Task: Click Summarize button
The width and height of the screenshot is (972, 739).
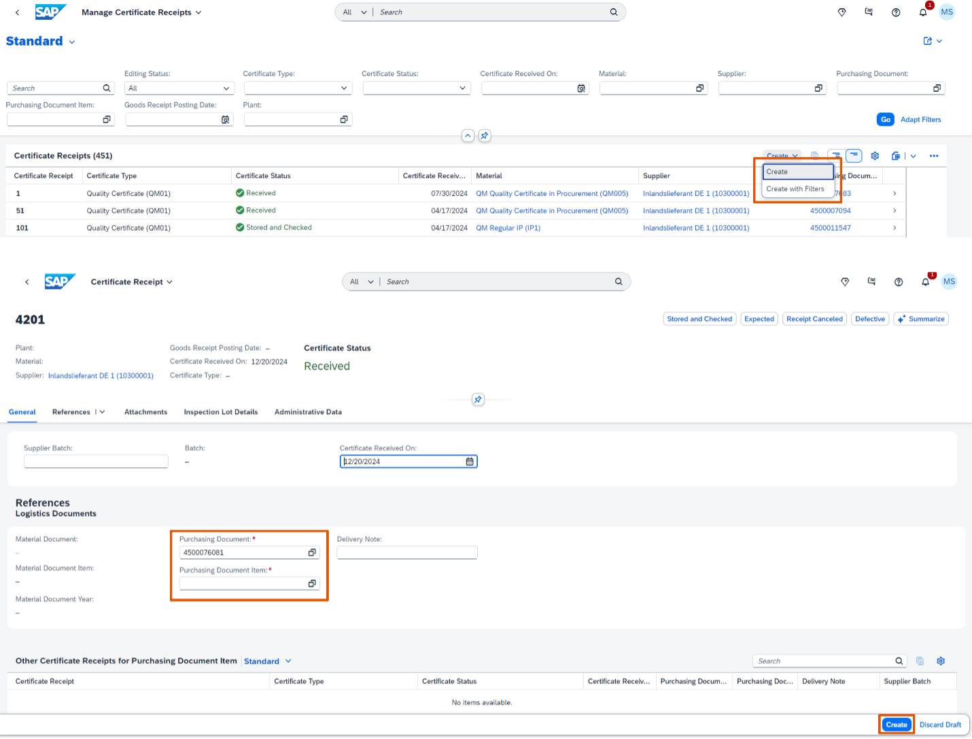Action: click(921, 319)
